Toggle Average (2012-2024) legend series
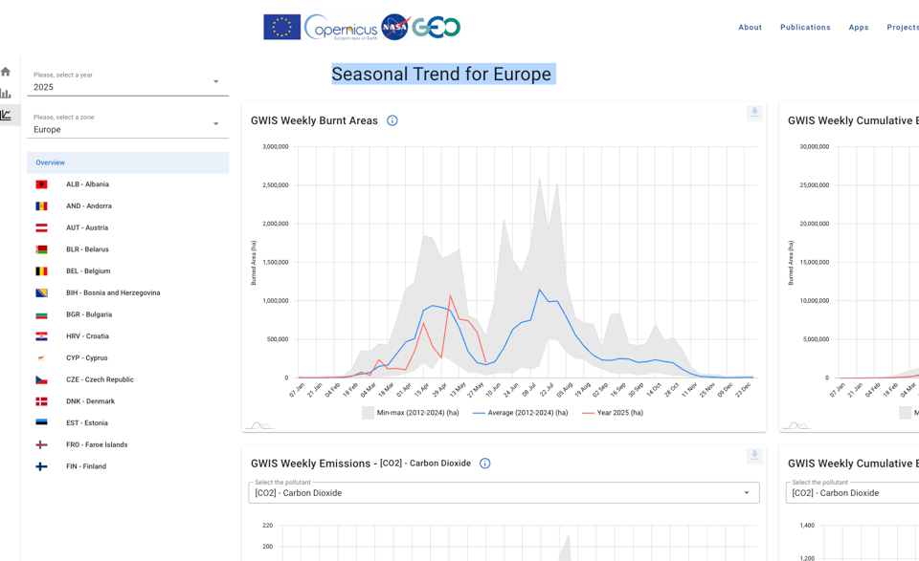919x561 pixels. coord(520,413)
